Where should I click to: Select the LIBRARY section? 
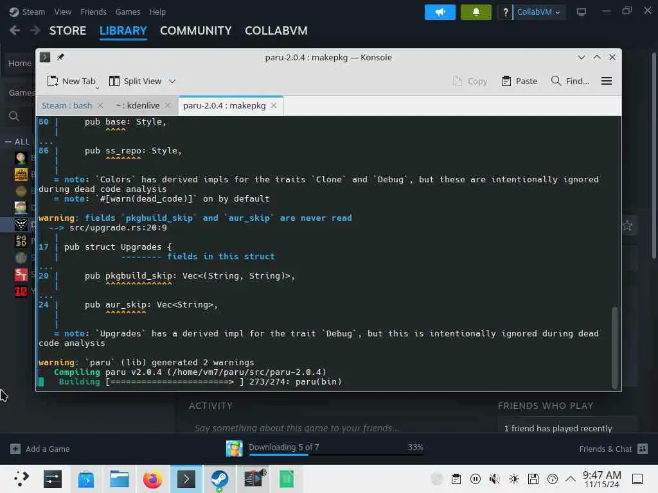coord(123,31)
